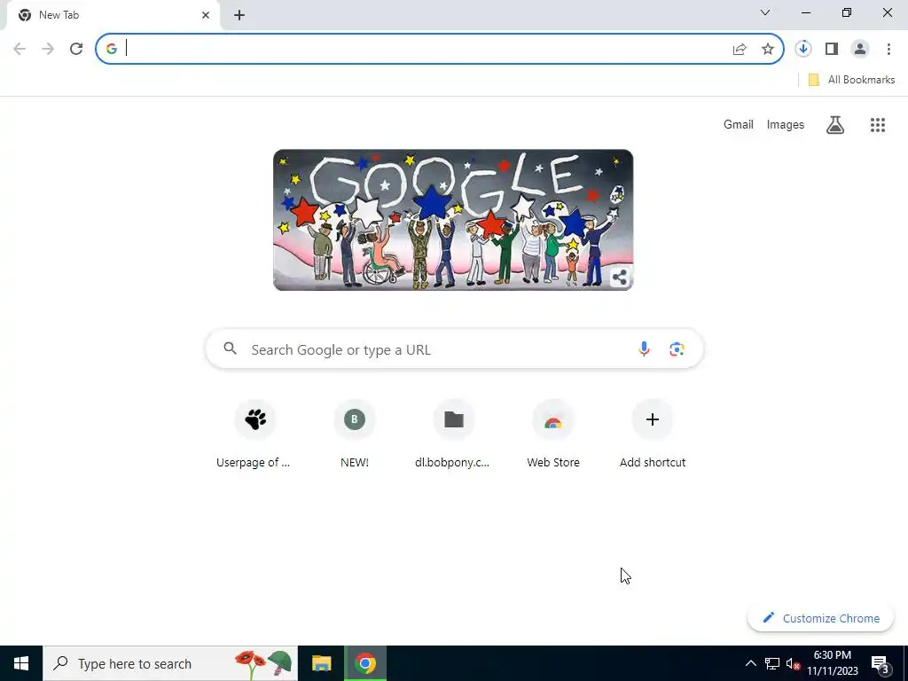Click the browser forward arrow
908x681 pixels.
[48, 49]
